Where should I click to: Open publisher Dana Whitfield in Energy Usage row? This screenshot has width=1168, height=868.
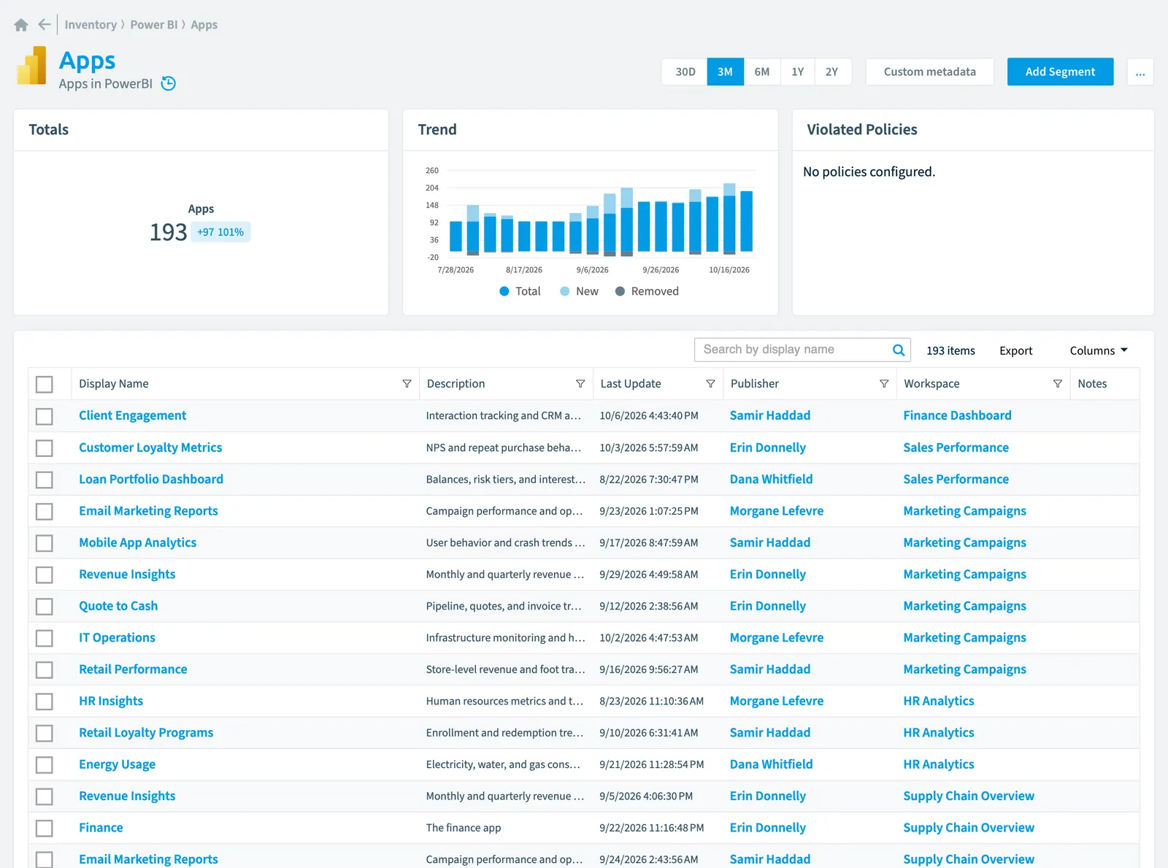click(x=771, y=764)
